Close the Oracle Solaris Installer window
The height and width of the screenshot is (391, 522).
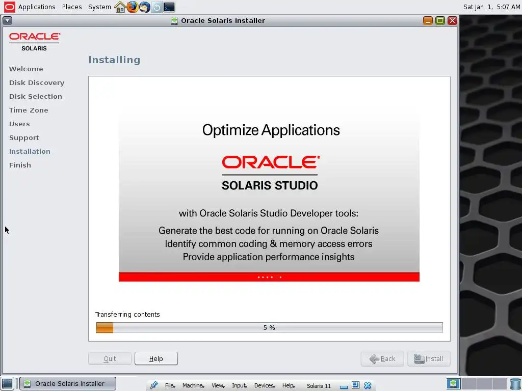[x=452, y=20]
